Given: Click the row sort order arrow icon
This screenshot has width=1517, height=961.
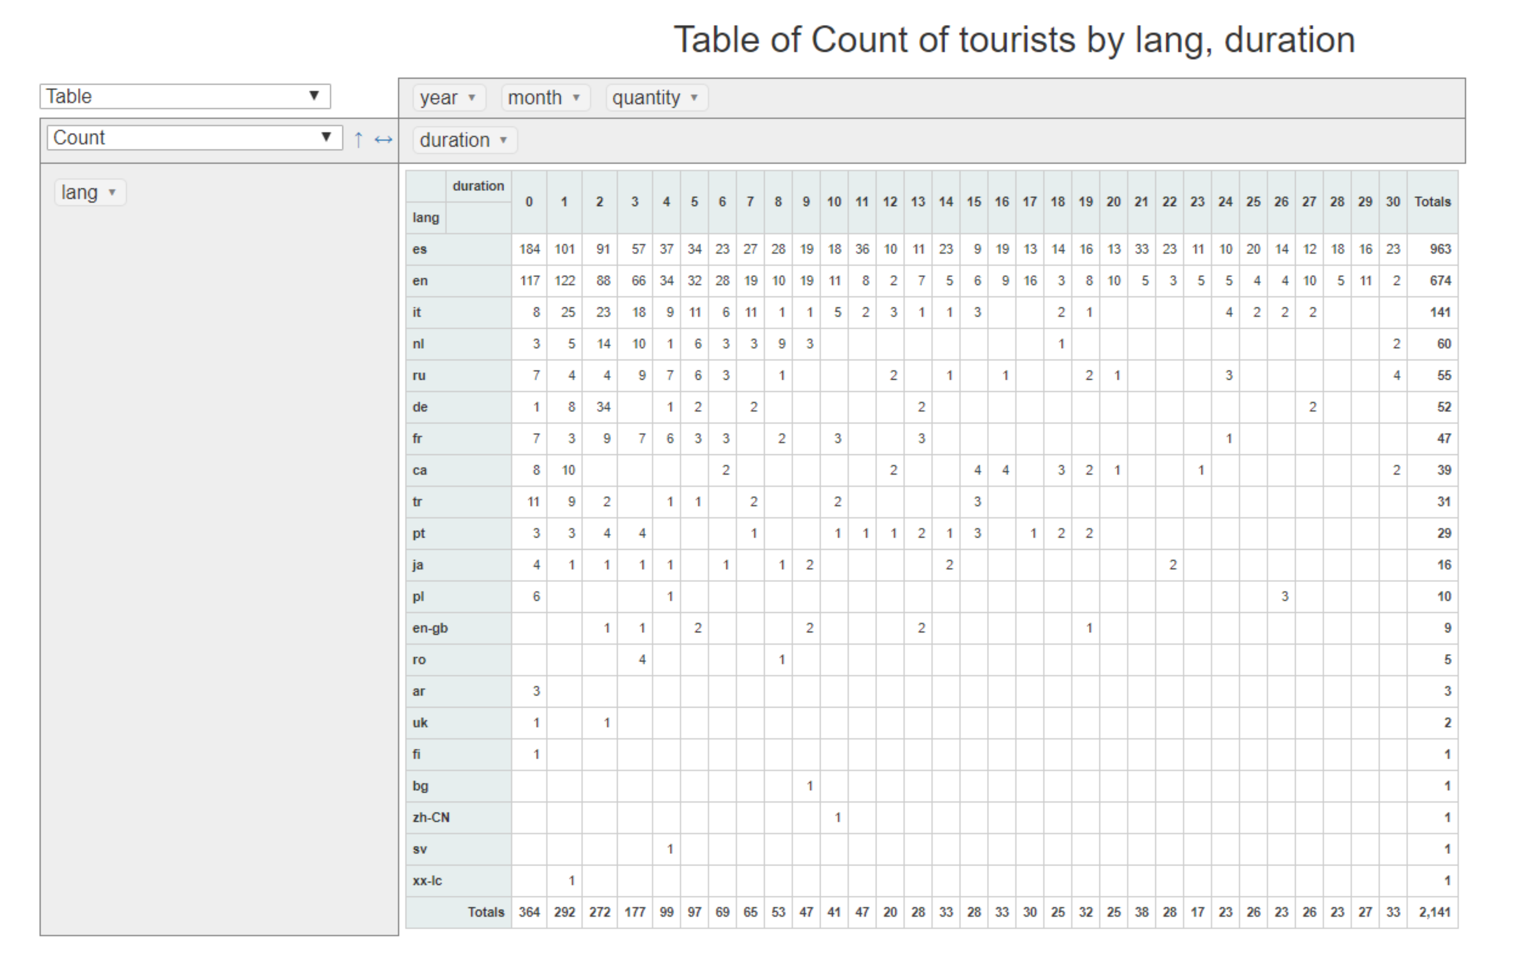Looking at the screenshot, I should tap(358, 139).
